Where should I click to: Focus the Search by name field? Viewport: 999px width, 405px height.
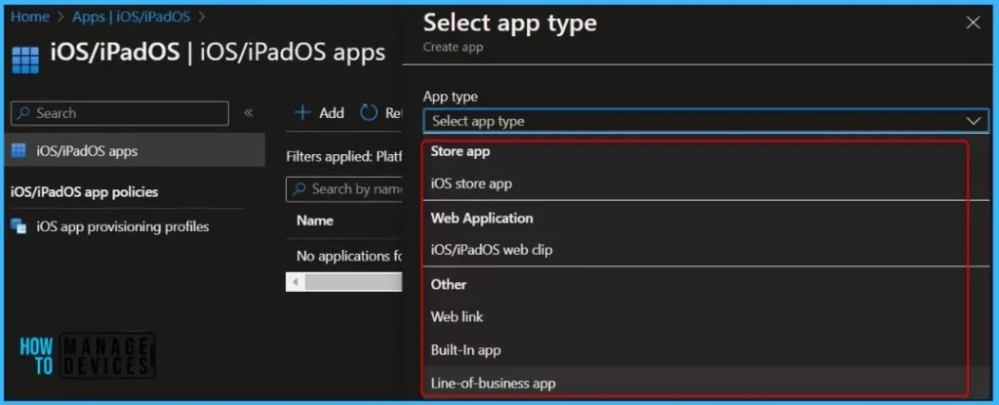click(x=344, y=189)
